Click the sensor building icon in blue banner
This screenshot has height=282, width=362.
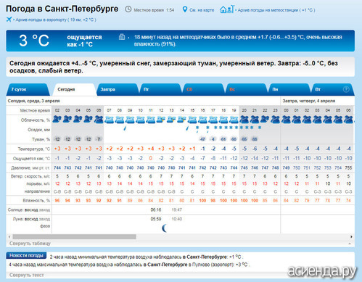[x=122, y=37]
